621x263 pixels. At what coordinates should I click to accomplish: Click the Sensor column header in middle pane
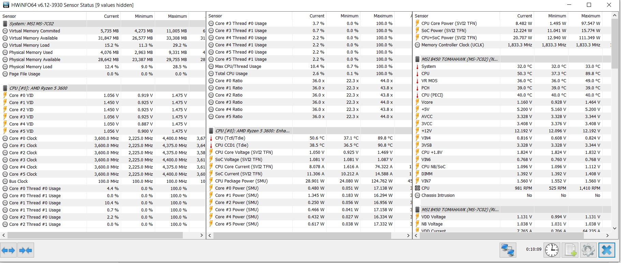(249, 16)
